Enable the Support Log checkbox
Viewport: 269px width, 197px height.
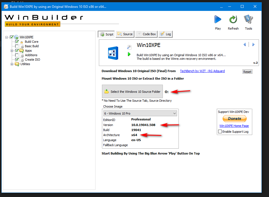coord(220,132)
